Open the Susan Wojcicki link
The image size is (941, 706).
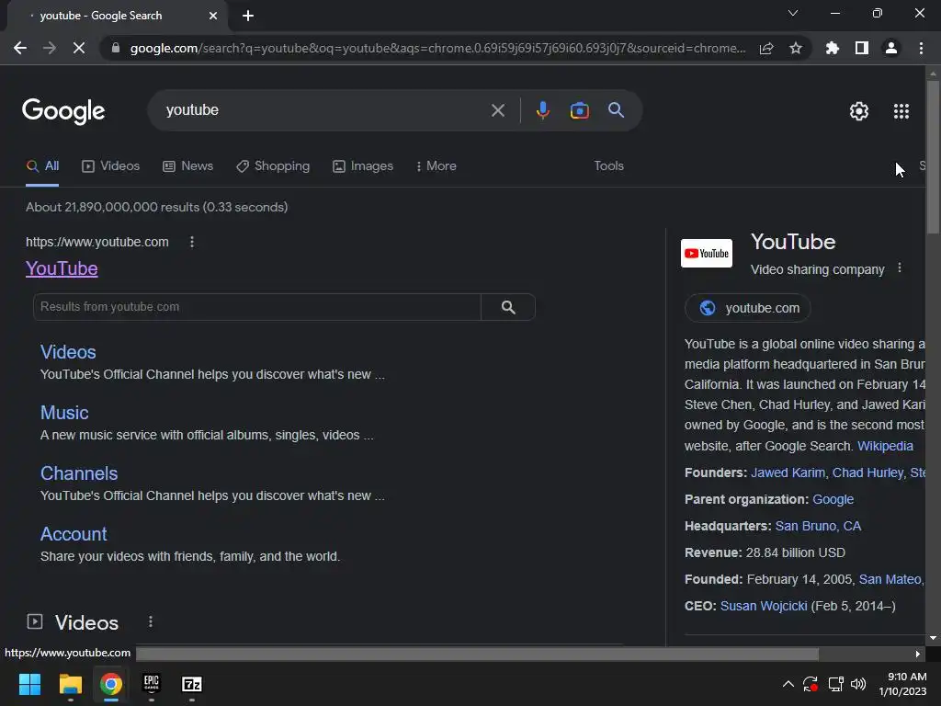pos(764,606)
